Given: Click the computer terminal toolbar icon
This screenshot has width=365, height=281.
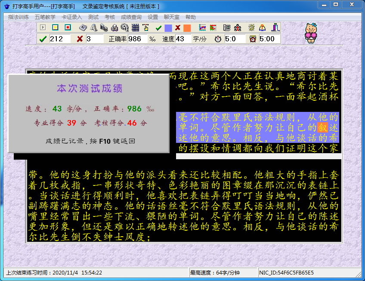Looking at the screenshot, I should tap(226, 28).
